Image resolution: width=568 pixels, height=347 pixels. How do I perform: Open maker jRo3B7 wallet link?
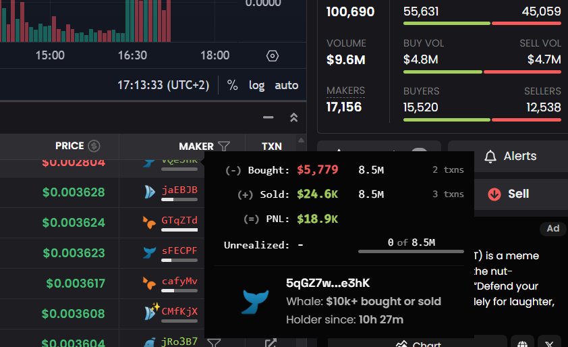[x=179, y=341]
